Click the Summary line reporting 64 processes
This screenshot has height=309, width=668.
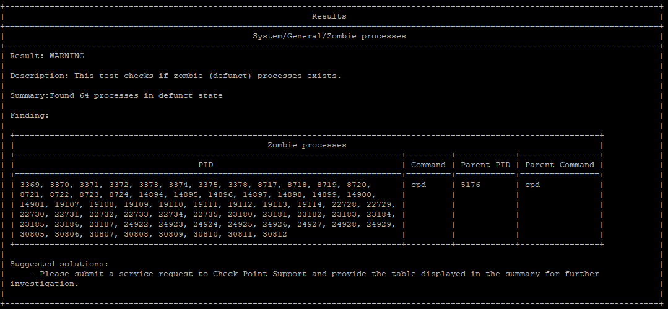pos(116,95)
